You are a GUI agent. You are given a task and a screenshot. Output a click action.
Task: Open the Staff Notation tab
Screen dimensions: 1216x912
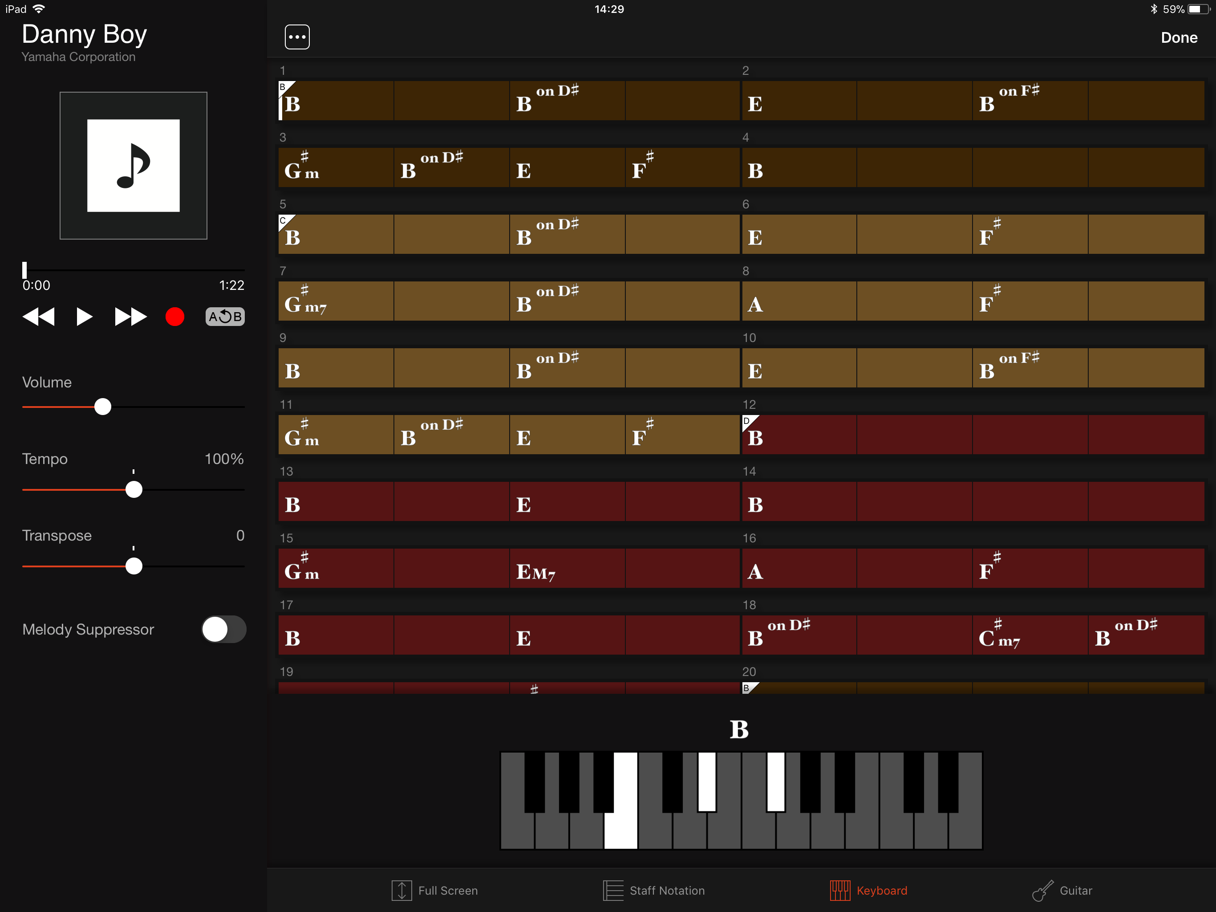pos(654,891)
